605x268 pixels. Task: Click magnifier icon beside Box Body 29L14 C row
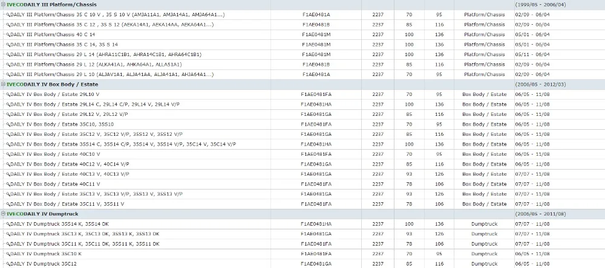click(x=8, y=104)
